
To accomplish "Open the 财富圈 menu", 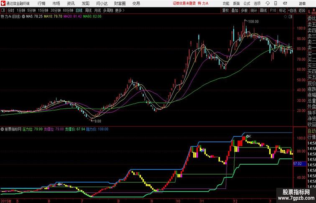I will pyautogui.click(x=120, y=3).
